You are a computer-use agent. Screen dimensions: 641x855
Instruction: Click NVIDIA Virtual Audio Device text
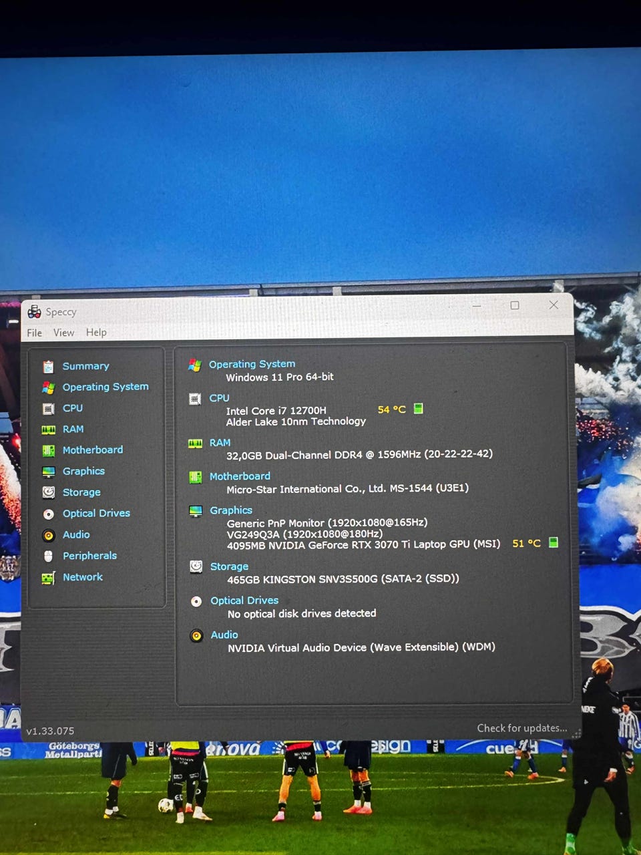(361, 647)
